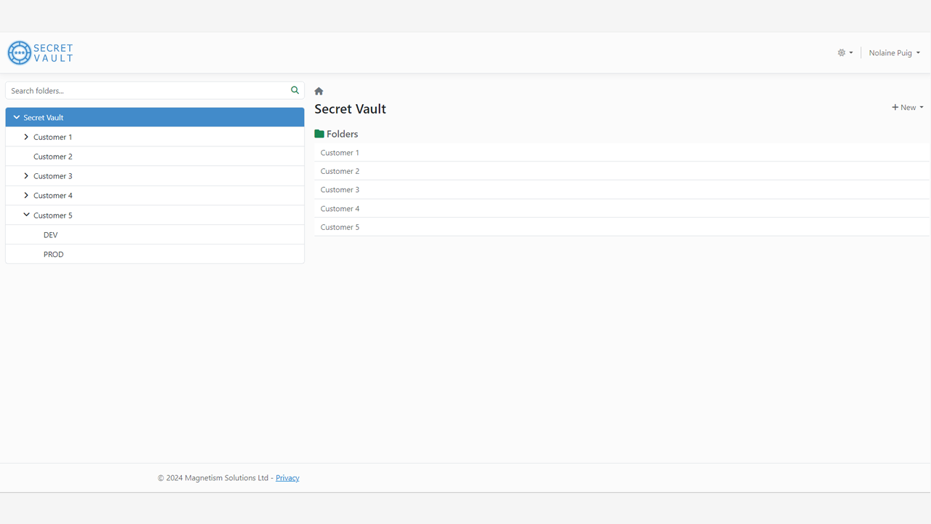Open the Privacy link in footer

[x=287, y=478]
